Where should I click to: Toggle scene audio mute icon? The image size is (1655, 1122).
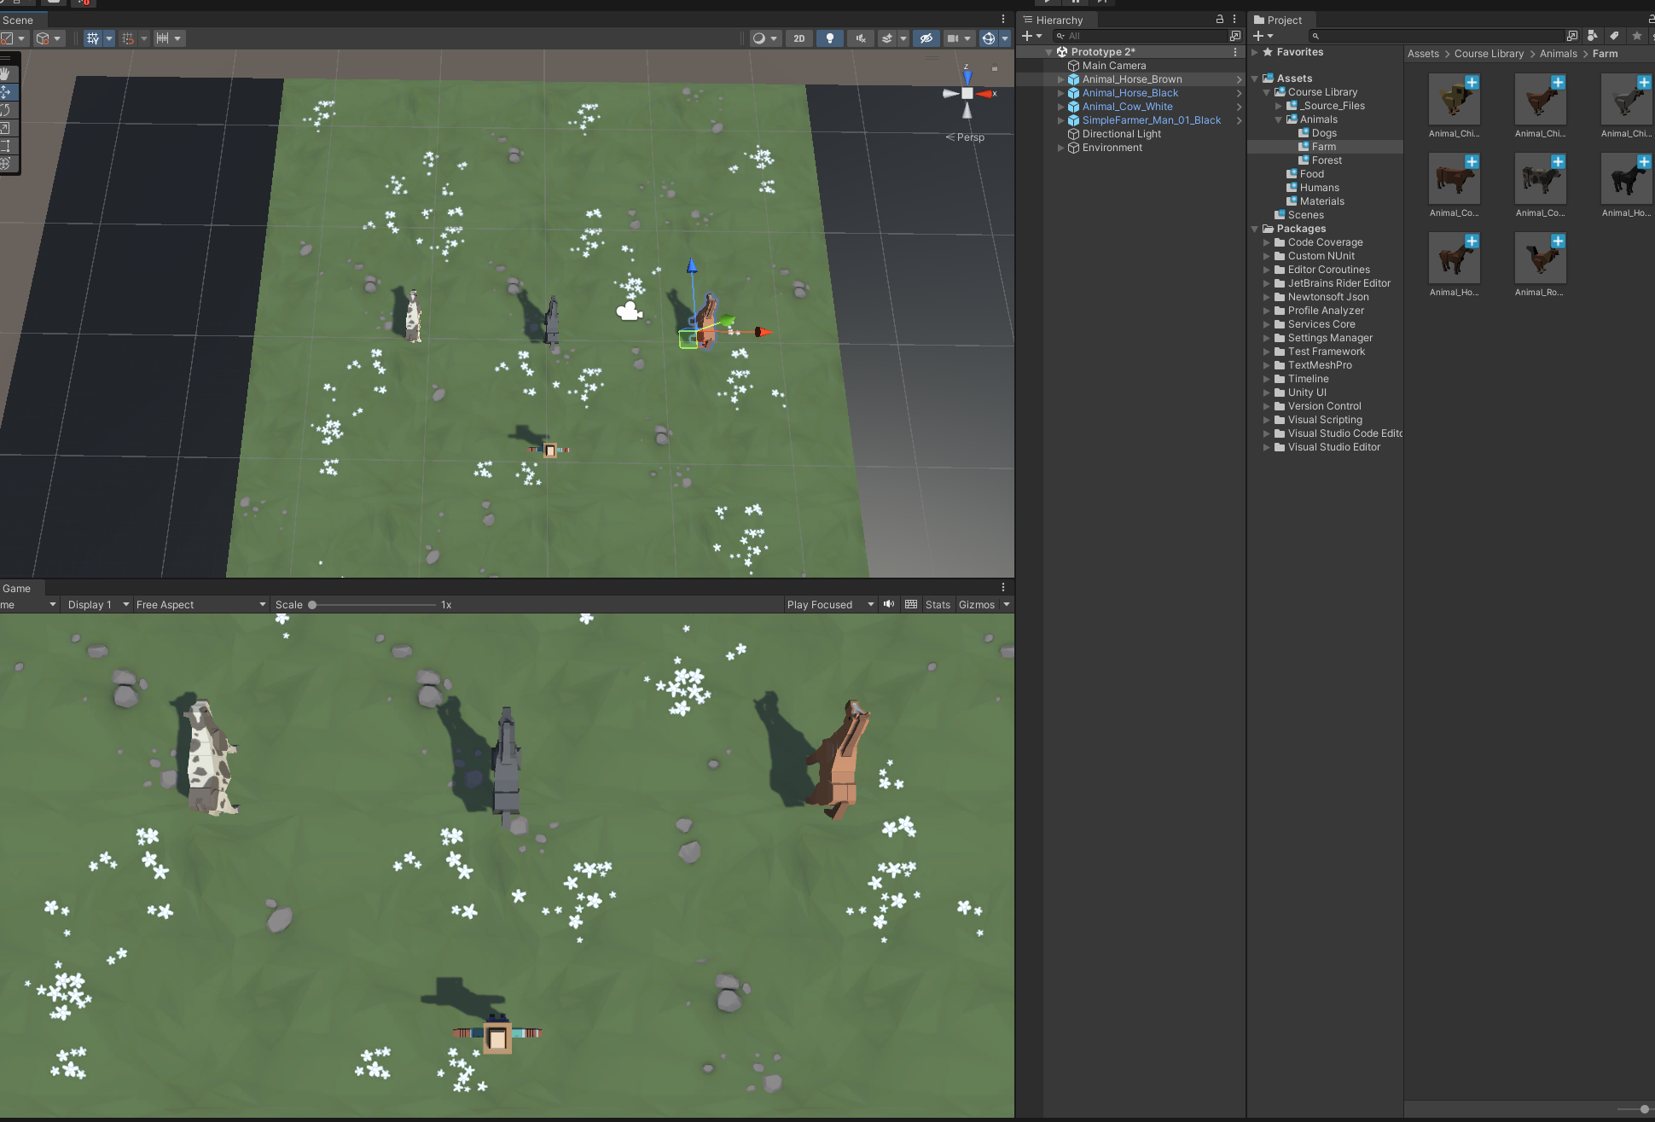point(861,38)
